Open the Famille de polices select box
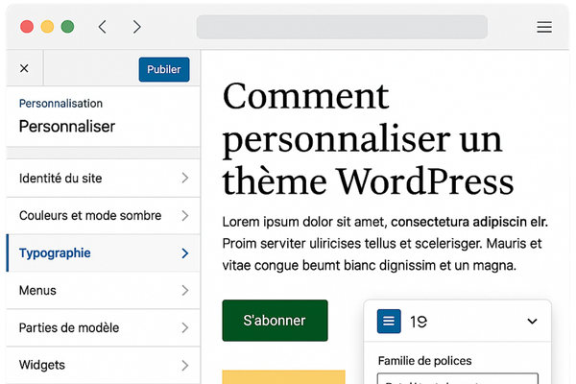 458,378
